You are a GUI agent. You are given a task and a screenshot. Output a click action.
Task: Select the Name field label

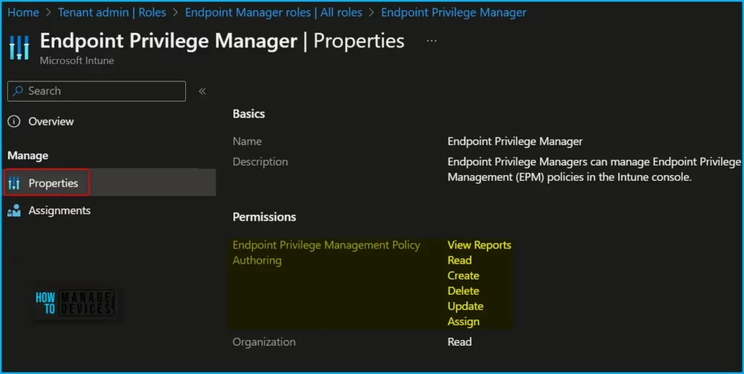pyautogui.click(x=247, y=142)
